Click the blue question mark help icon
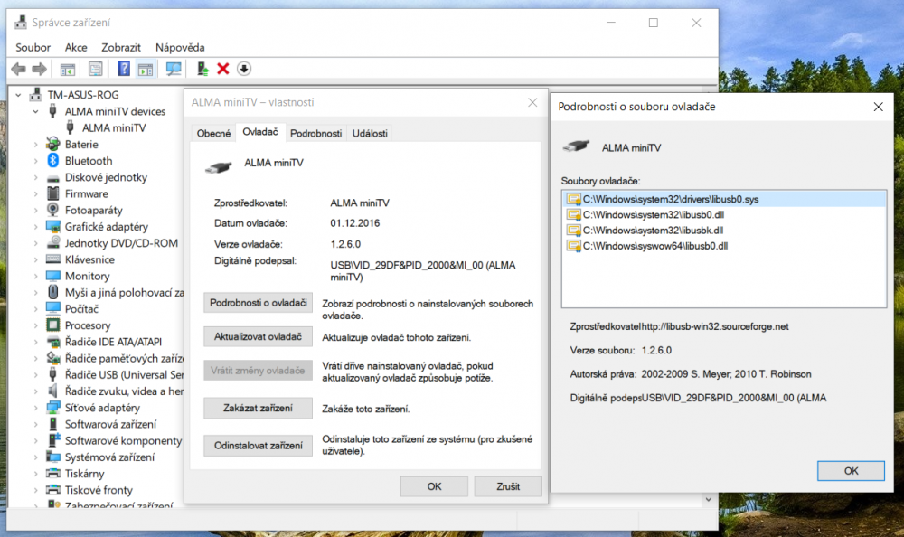Viewport: 904px width, 537px height. (x=124, y=69)
